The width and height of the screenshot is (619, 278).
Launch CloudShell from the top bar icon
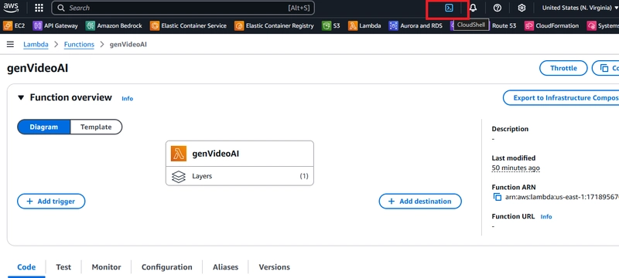(449, 8)
